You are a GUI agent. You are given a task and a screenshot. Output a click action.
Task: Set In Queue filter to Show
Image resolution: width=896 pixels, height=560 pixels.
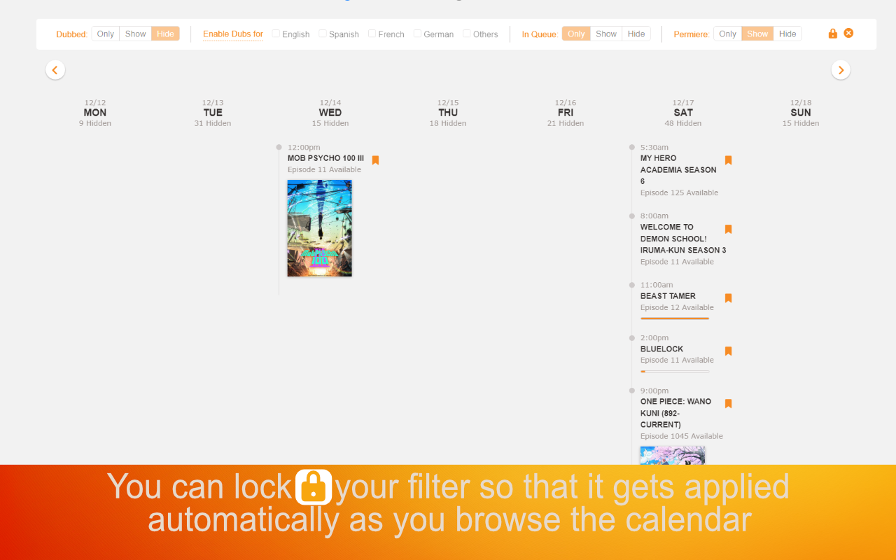tap(605, 33)
